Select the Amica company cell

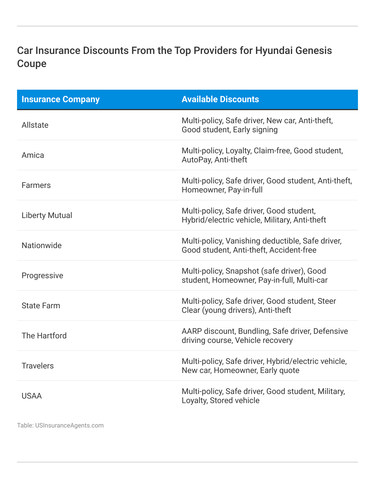pyautogui.click(x=33, y=155)
